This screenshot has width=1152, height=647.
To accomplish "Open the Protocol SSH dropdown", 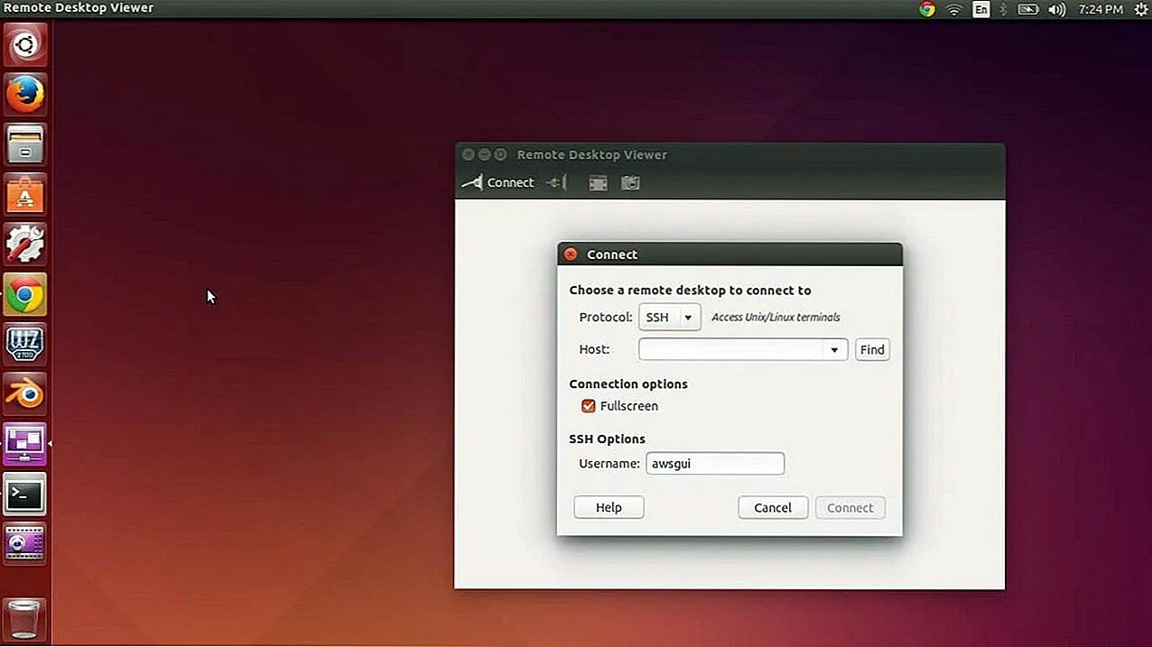I will (x=669, y=317).
